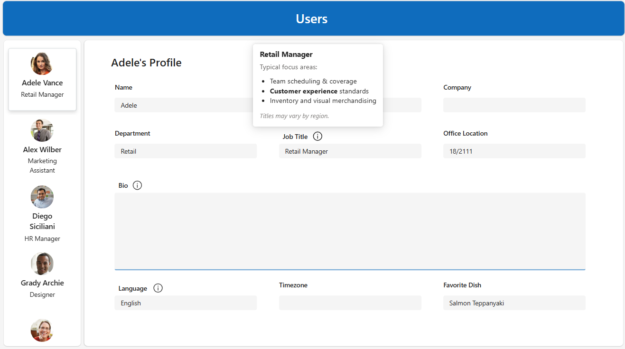This screenshot has width=625, height=349.
Task: Click the Name field containing Adele
Action: 185,105
